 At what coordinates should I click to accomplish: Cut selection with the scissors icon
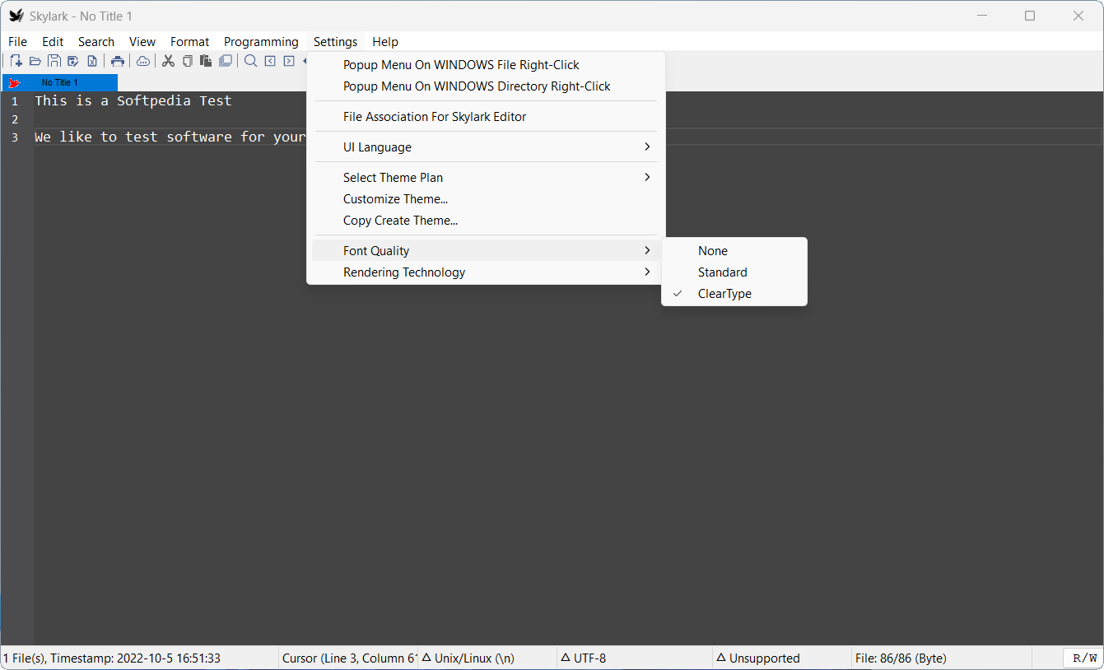coord(168,61)
